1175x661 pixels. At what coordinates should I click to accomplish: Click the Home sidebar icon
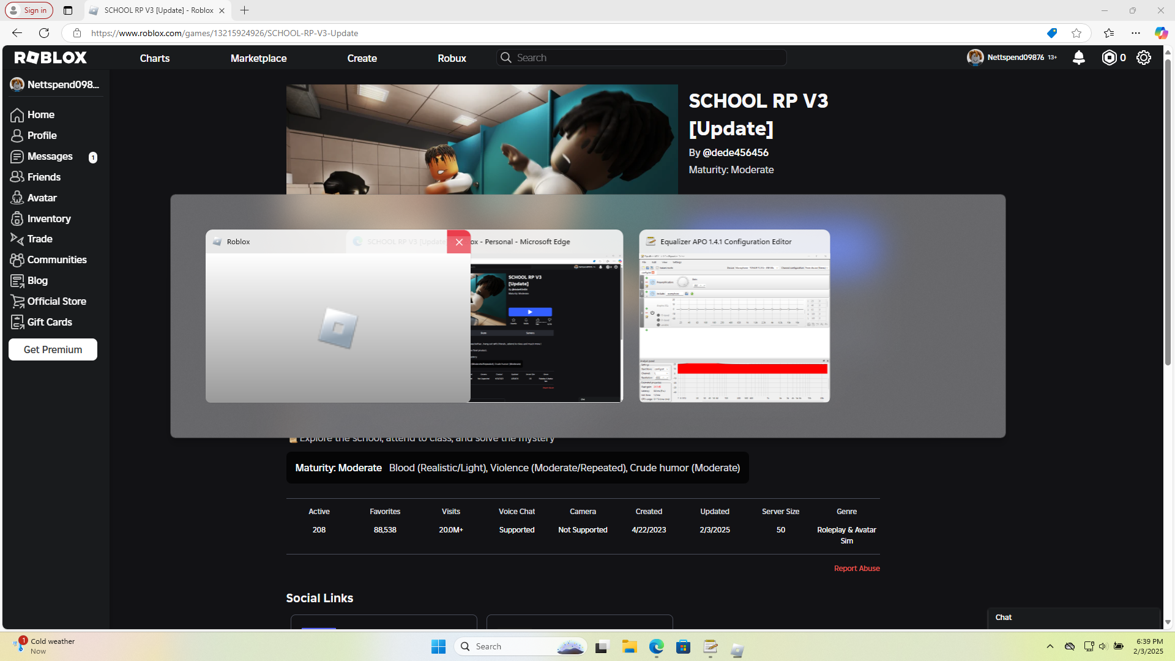[x=17, y=115]
